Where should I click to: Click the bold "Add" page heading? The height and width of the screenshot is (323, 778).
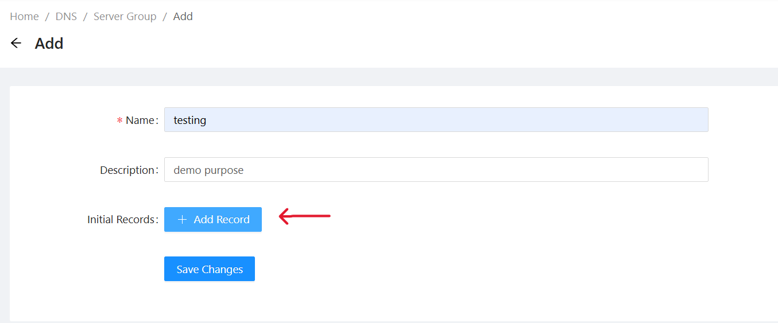point(49,44)
